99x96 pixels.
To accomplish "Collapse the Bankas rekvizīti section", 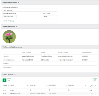I will click(14, 75).
